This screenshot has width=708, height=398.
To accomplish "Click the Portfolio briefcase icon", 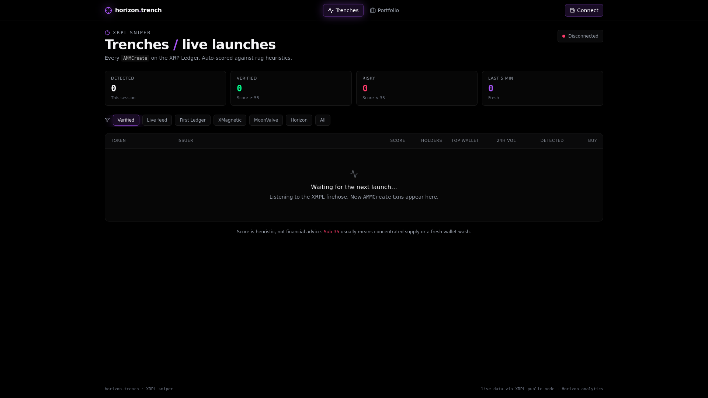I will pyautogui.click(x=373, y=10).
